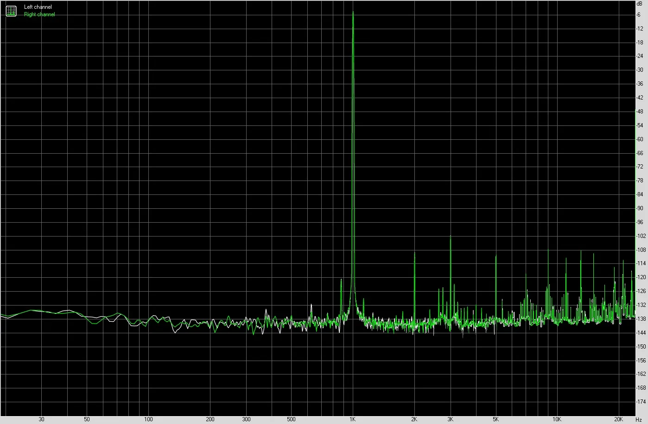Click the "-102" dB axis label
This screenshot has height=424, width=648.
tap(641, 236)
